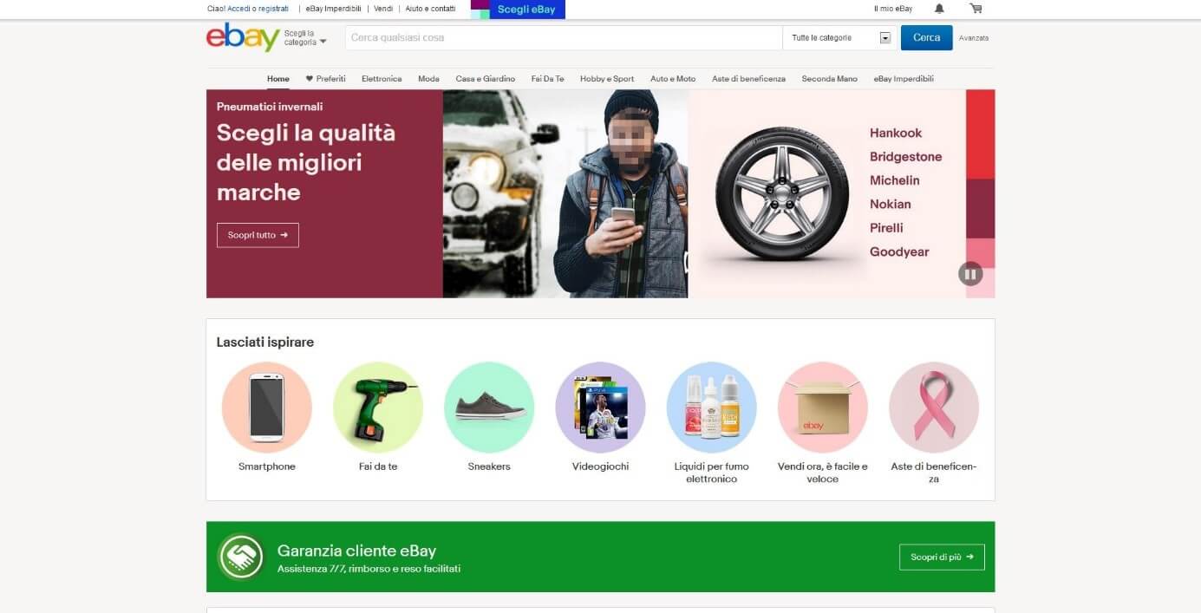
Task: Open Aste di beneficenza in the navigation bar
Action: click(x=748, y=79)
